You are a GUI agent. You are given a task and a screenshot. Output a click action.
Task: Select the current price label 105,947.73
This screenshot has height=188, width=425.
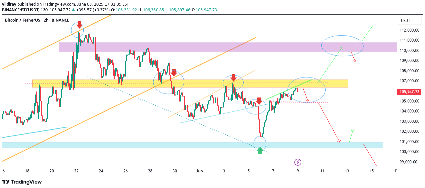click(x=410, y=92)
